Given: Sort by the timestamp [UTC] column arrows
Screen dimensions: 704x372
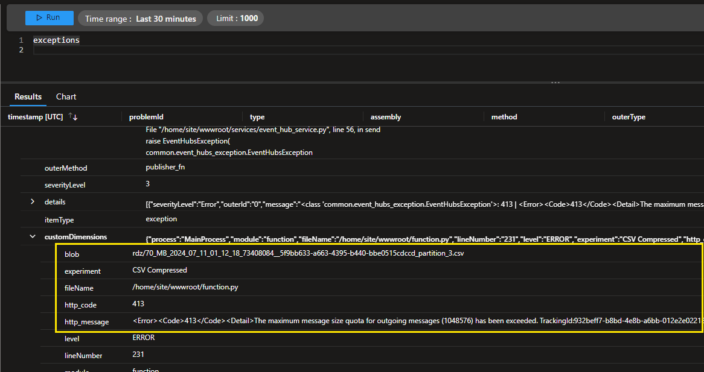Looking at the screenshot, I should 73,116.
